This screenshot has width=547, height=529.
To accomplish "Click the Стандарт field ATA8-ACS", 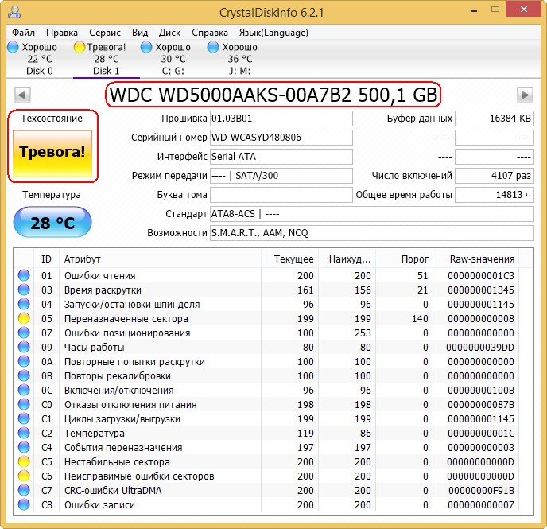I will tap(372, 213).
